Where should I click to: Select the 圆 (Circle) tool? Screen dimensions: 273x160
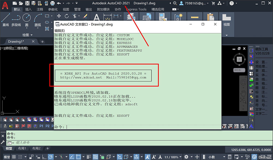click(x=26, y=19)
